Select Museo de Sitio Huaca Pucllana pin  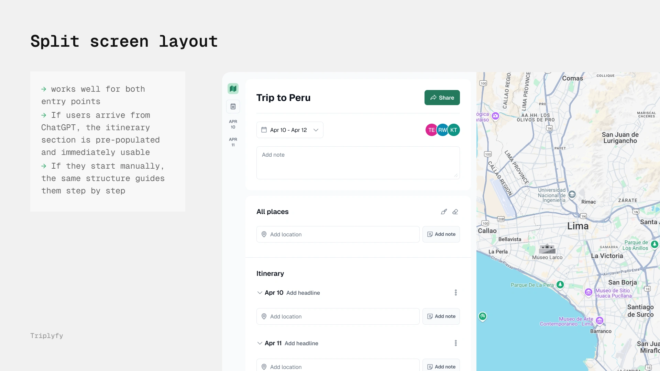coord(588,292)
